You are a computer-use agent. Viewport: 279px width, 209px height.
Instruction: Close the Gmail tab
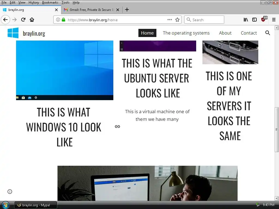tap(118, 10)
